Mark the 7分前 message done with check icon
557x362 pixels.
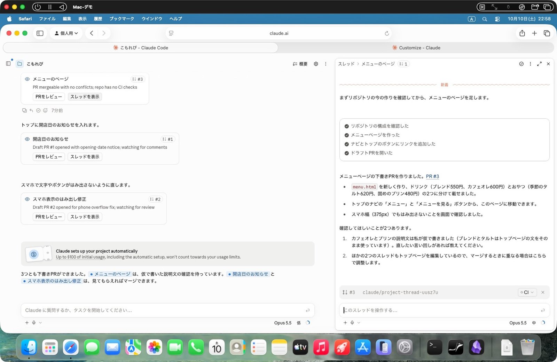[38, 110]
